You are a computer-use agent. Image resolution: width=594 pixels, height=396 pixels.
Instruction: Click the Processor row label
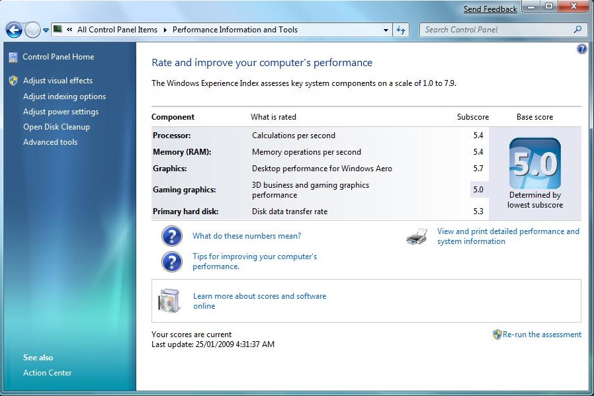click(171, 136)
